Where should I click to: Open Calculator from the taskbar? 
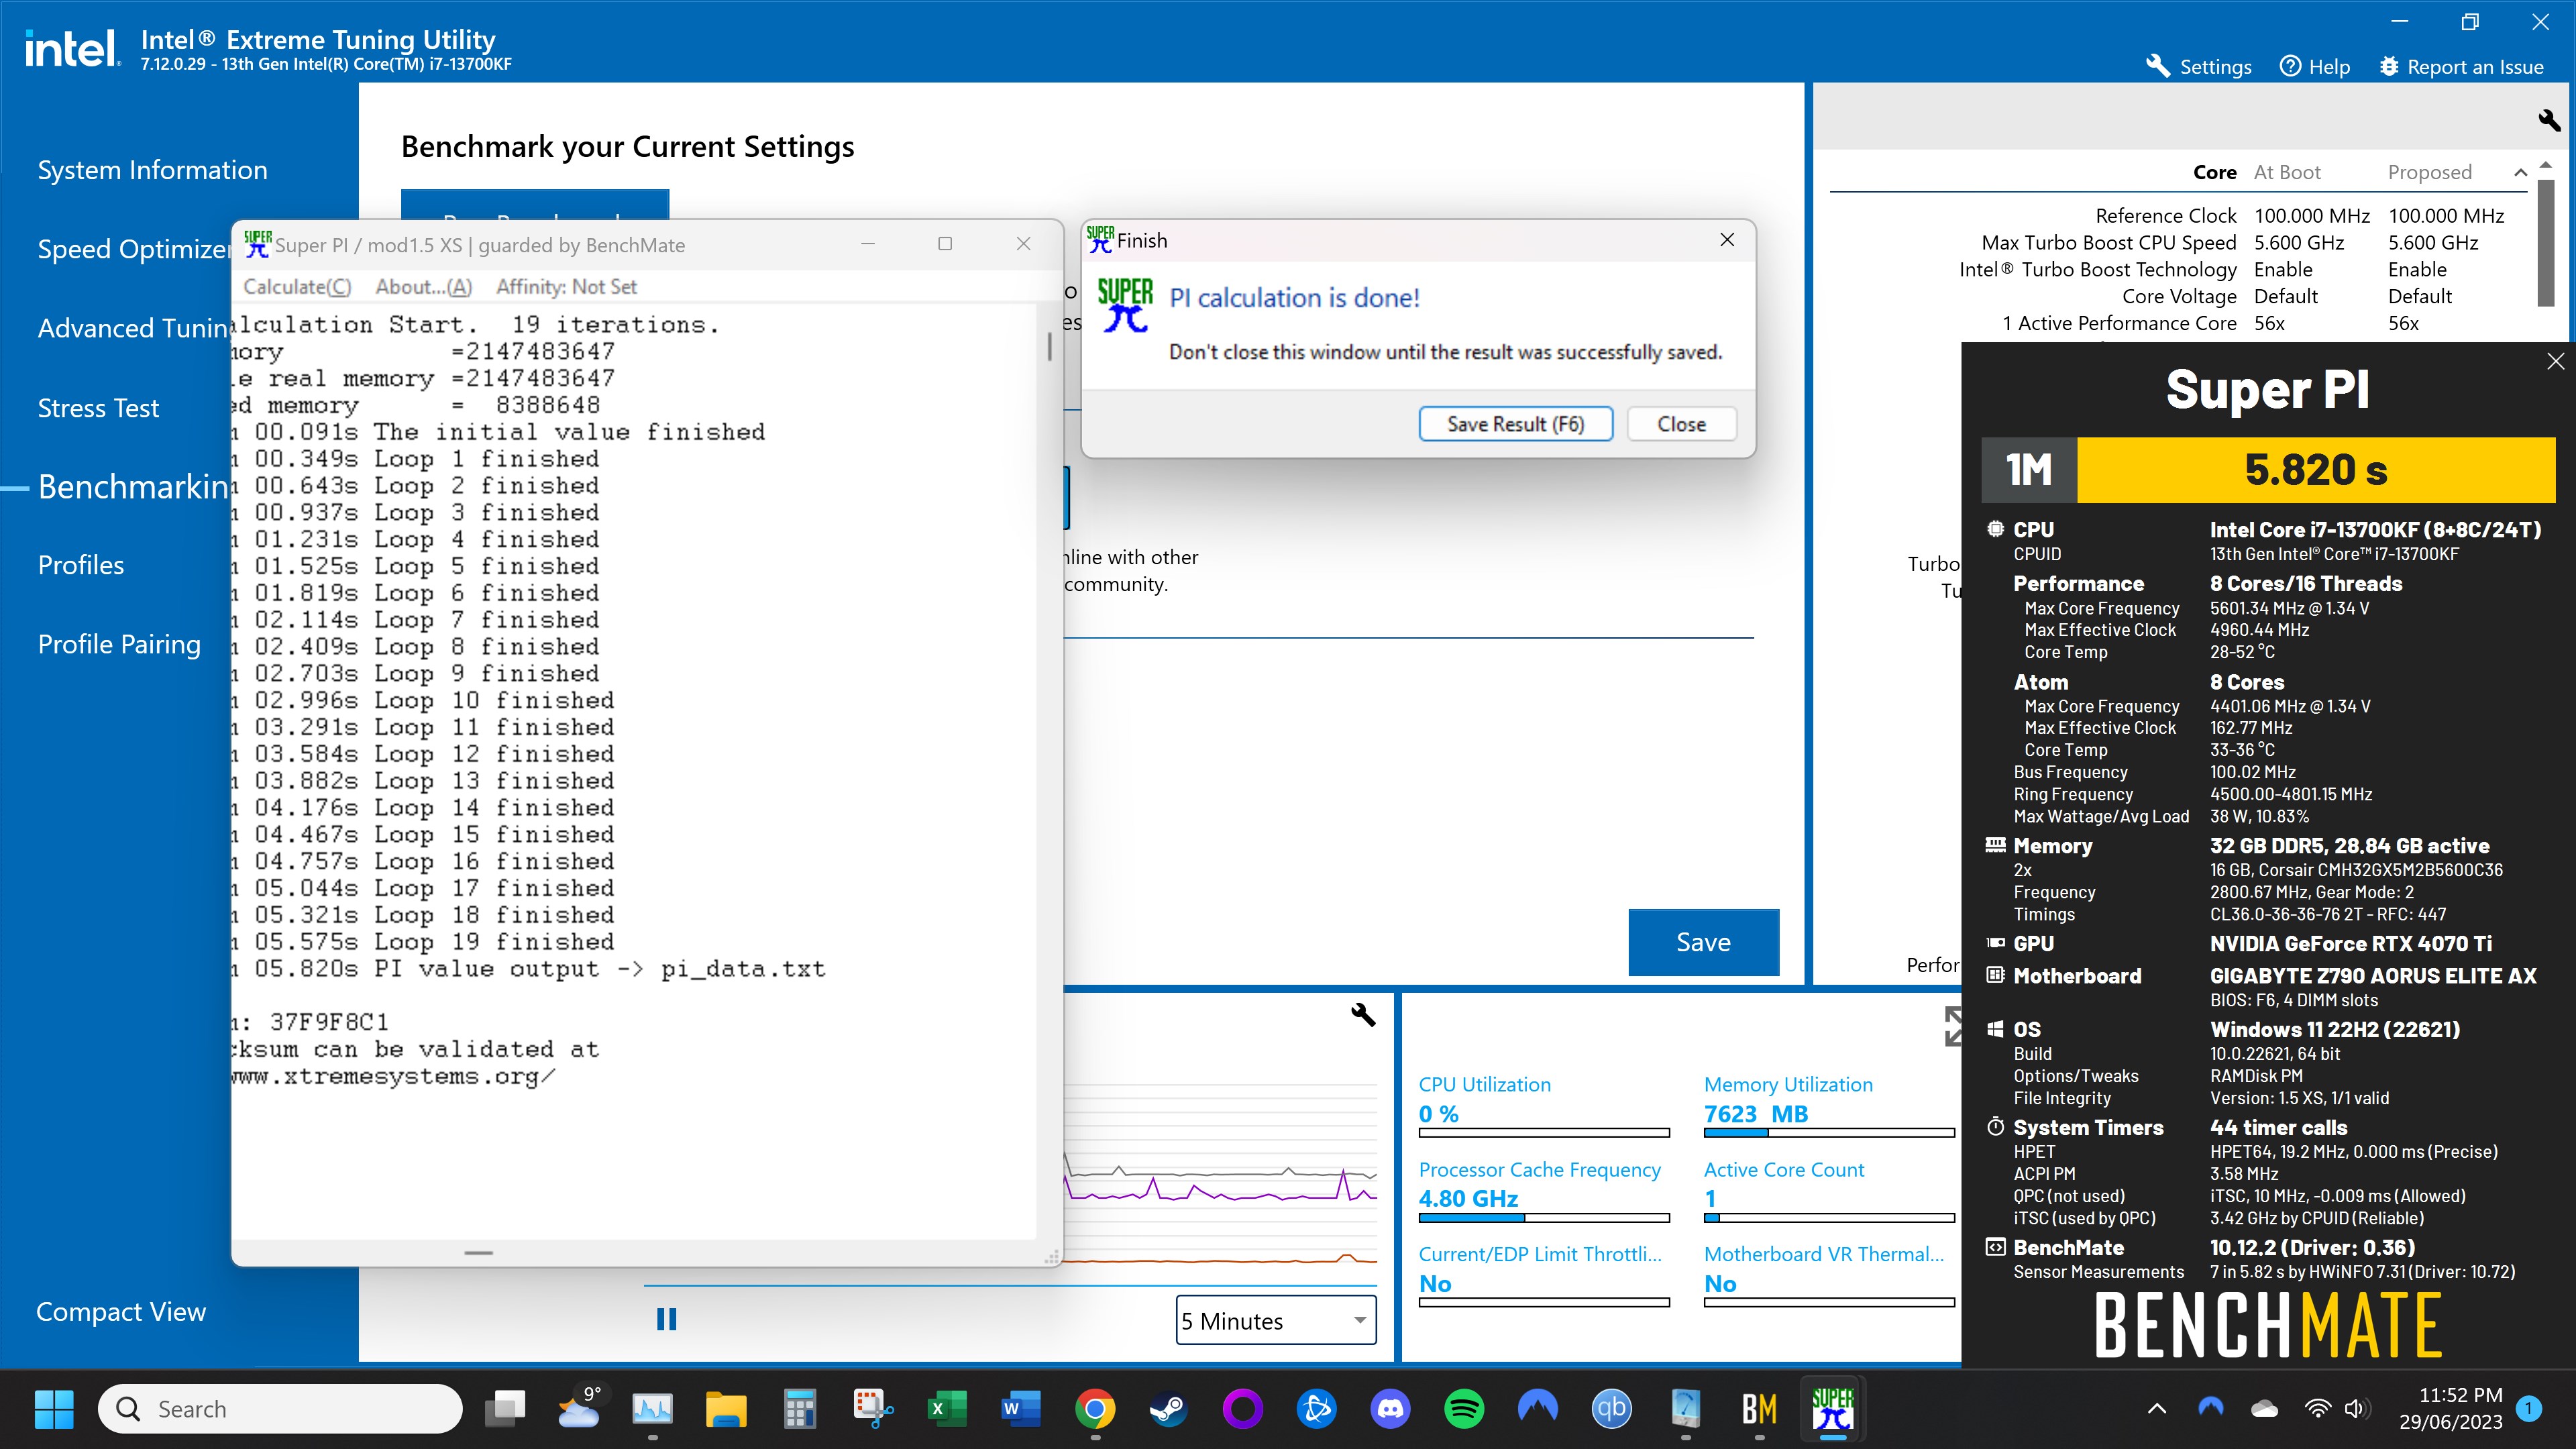pyautogui.click(x=799, y=1410)
